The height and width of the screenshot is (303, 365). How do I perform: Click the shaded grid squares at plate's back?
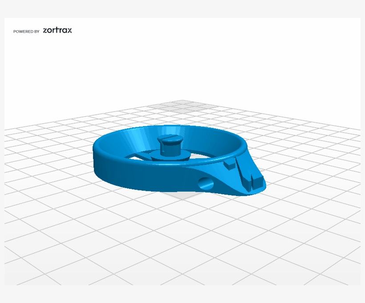183,108
